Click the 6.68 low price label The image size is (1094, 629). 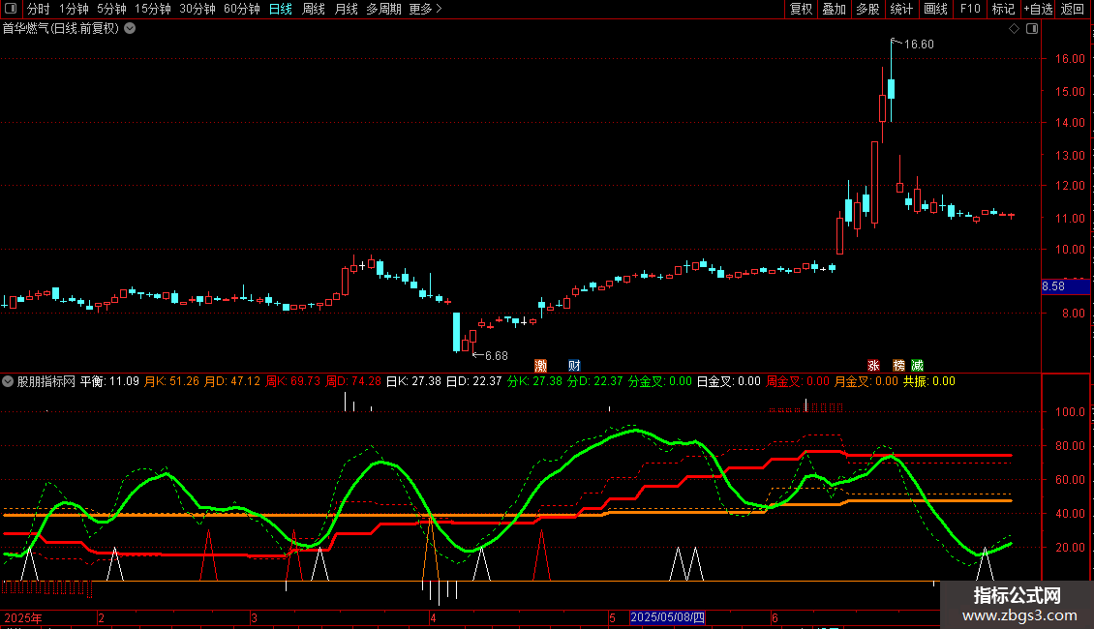496,356
